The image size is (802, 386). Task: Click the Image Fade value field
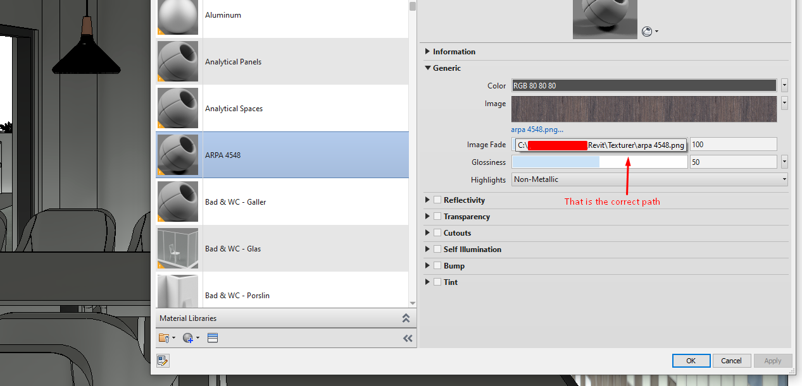tap(733, 145)
